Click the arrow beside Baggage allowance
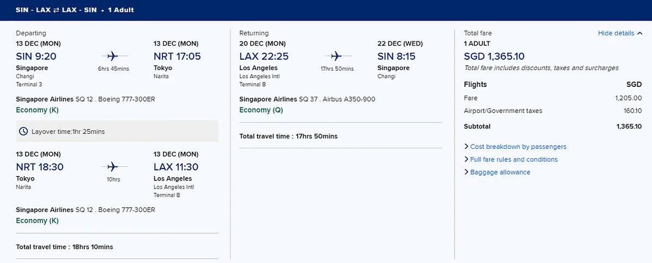 point(466,172)
